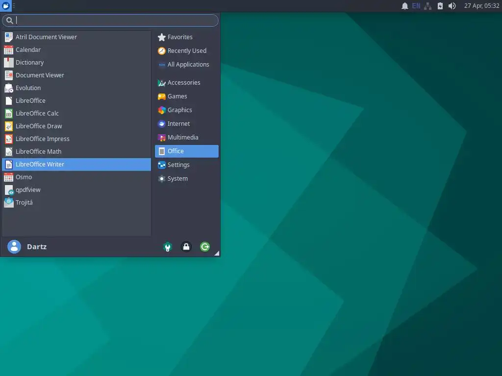Open Trojitá mail client icon
The width and height of the screenshot is (502, 376).
(9, 203)
